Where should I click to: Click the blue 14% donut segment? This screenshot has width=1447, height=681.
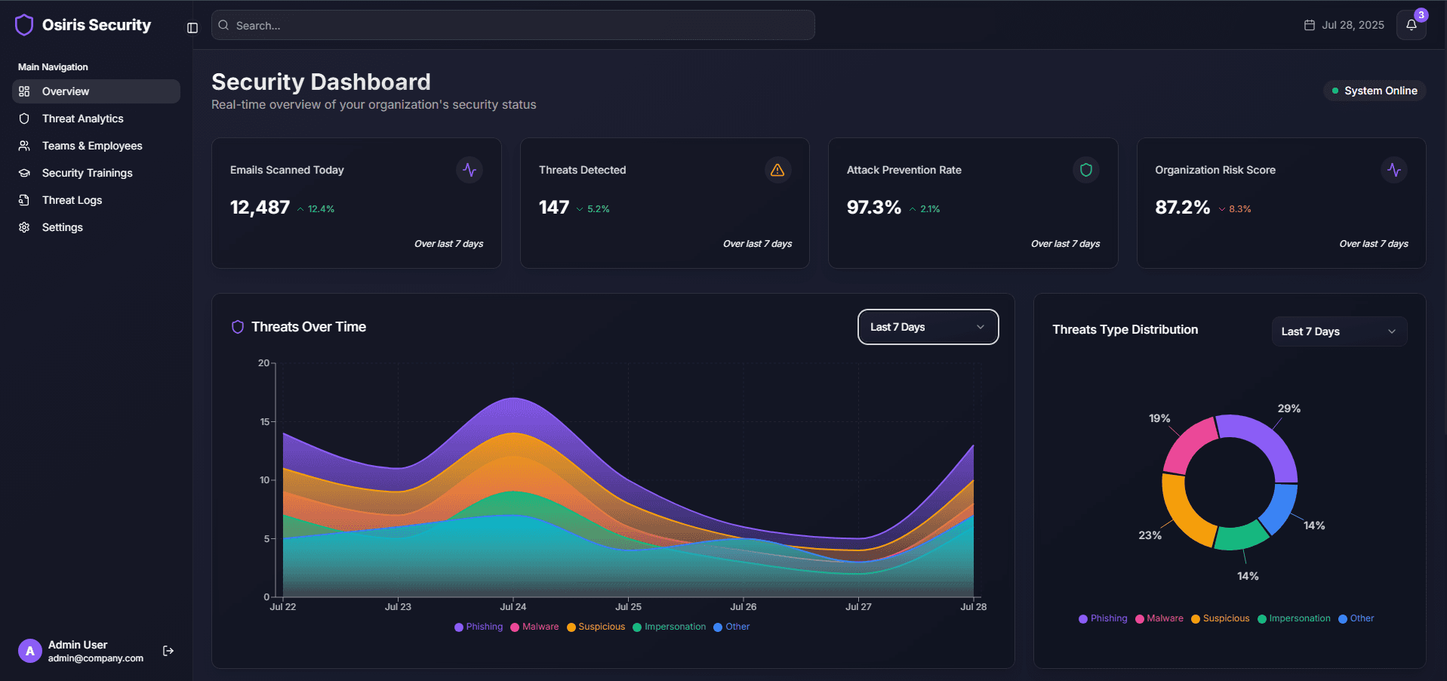(x=1280, y=507)
